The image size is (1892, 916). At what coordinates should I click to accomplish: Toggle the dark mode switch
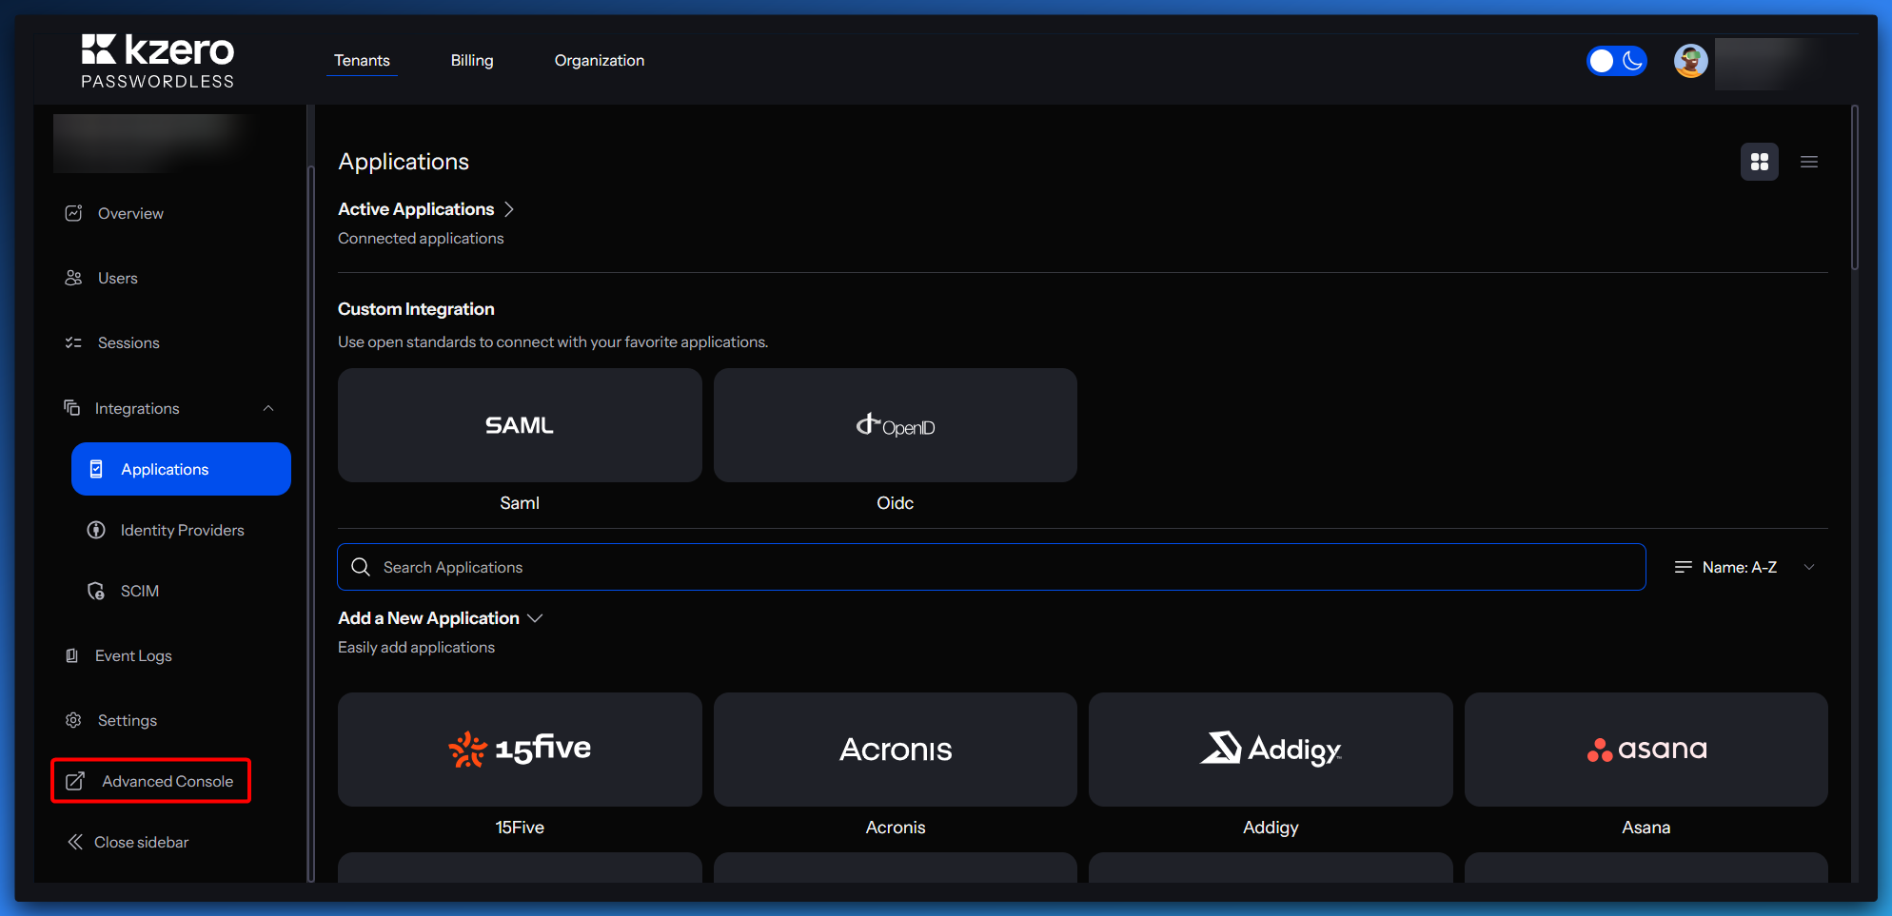tap(1616, 61)
